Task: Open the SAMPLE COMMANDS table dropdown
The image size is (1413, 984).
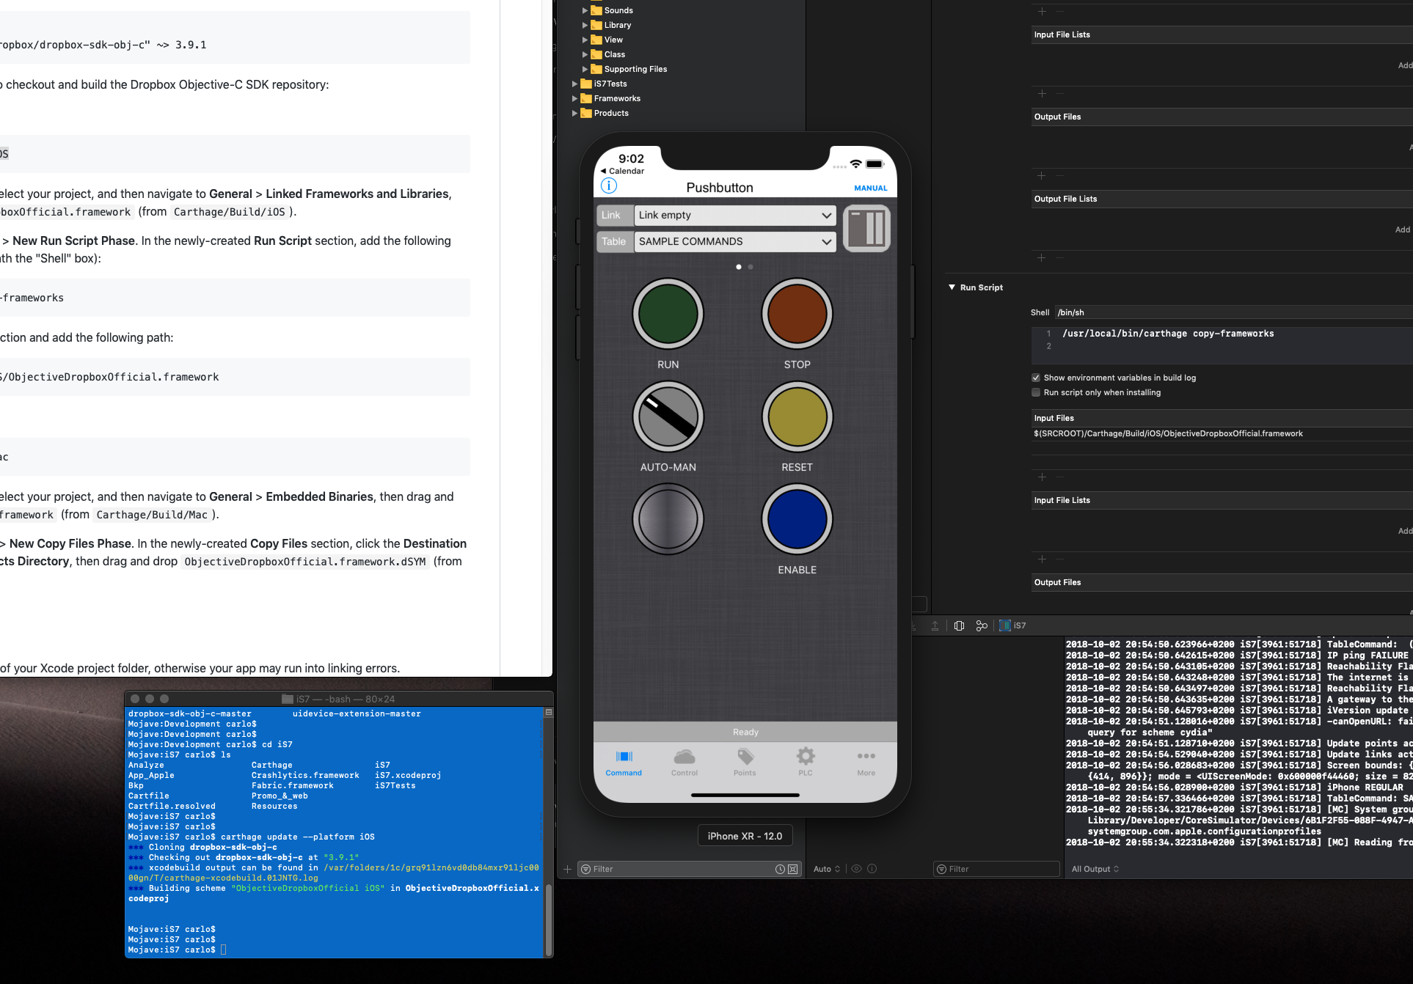Action: [x=735, y=241]
